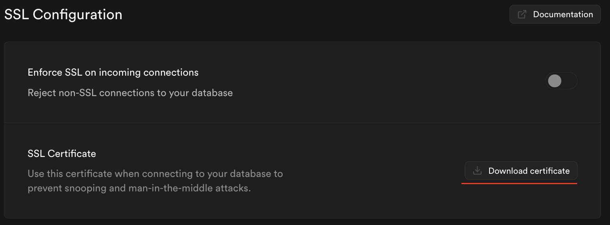Screen dimensions: 610x225
Task: Click the 'Documentation' text label
Action: click(563, 14)
